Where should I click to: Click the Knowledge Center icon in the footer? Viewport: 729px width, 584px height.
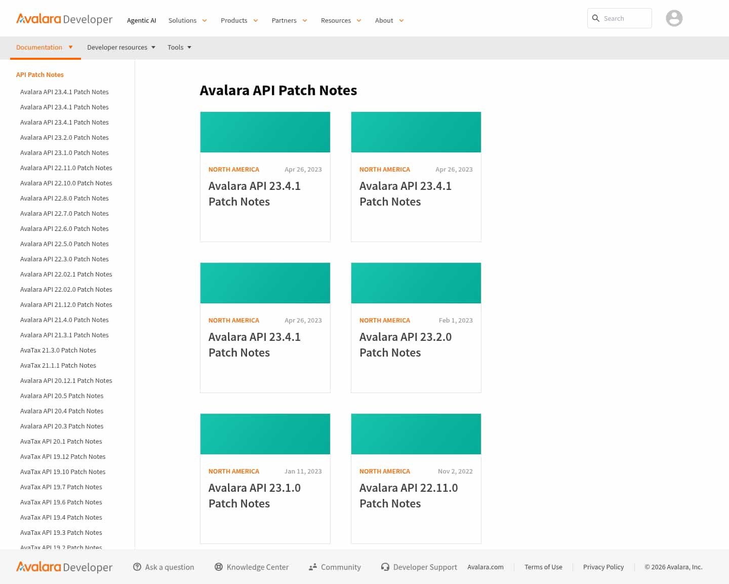[x=219, y=567]
